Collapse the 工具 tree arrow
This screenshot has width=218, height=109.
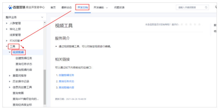click(x=7, y=46)
